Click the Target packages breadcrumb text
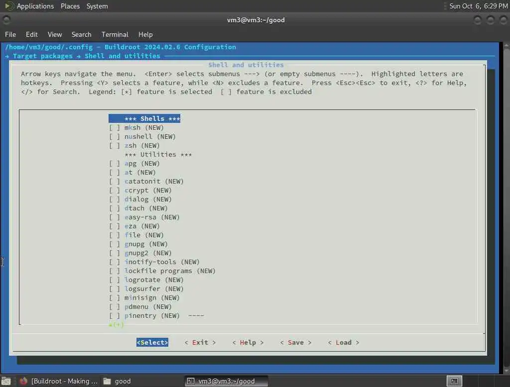The image size is (510, 387). click(x=43, y=56)
